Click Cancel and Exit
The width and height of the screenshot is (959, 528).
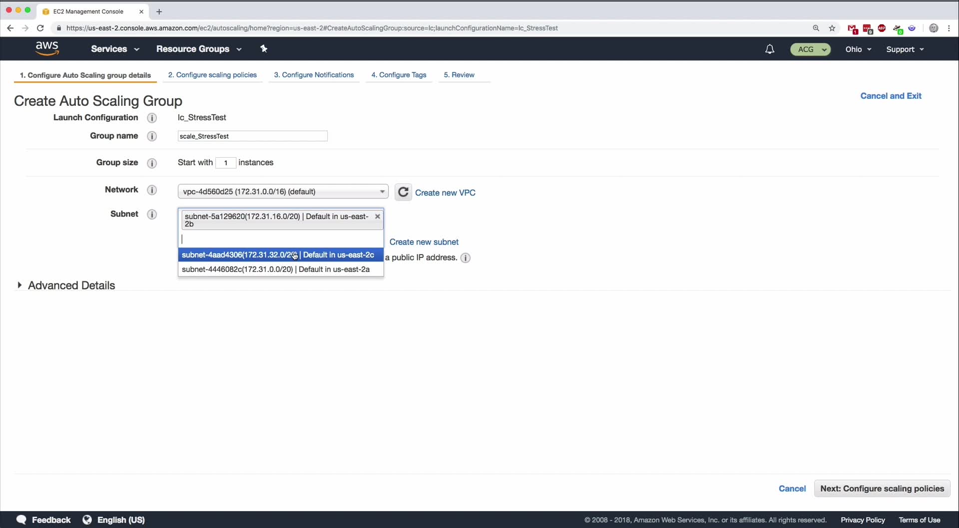point(891,96)
